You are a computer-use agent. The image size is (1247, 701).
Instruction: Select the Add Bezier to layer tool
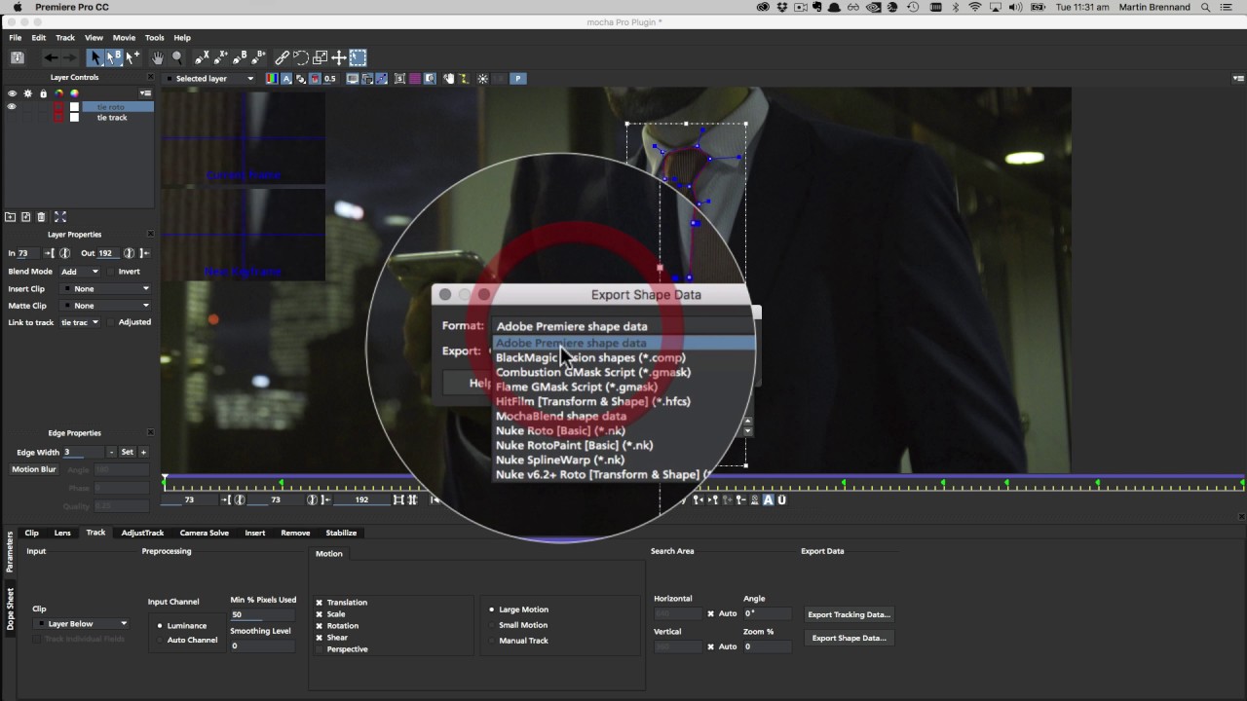(260, 57)
